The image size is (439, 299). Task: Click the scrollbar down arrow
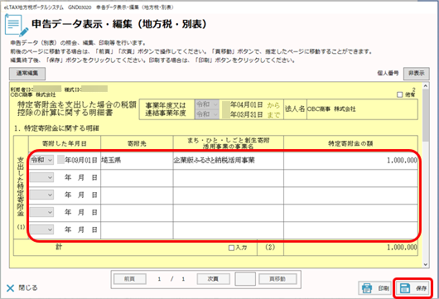click(x=426, y=264)
